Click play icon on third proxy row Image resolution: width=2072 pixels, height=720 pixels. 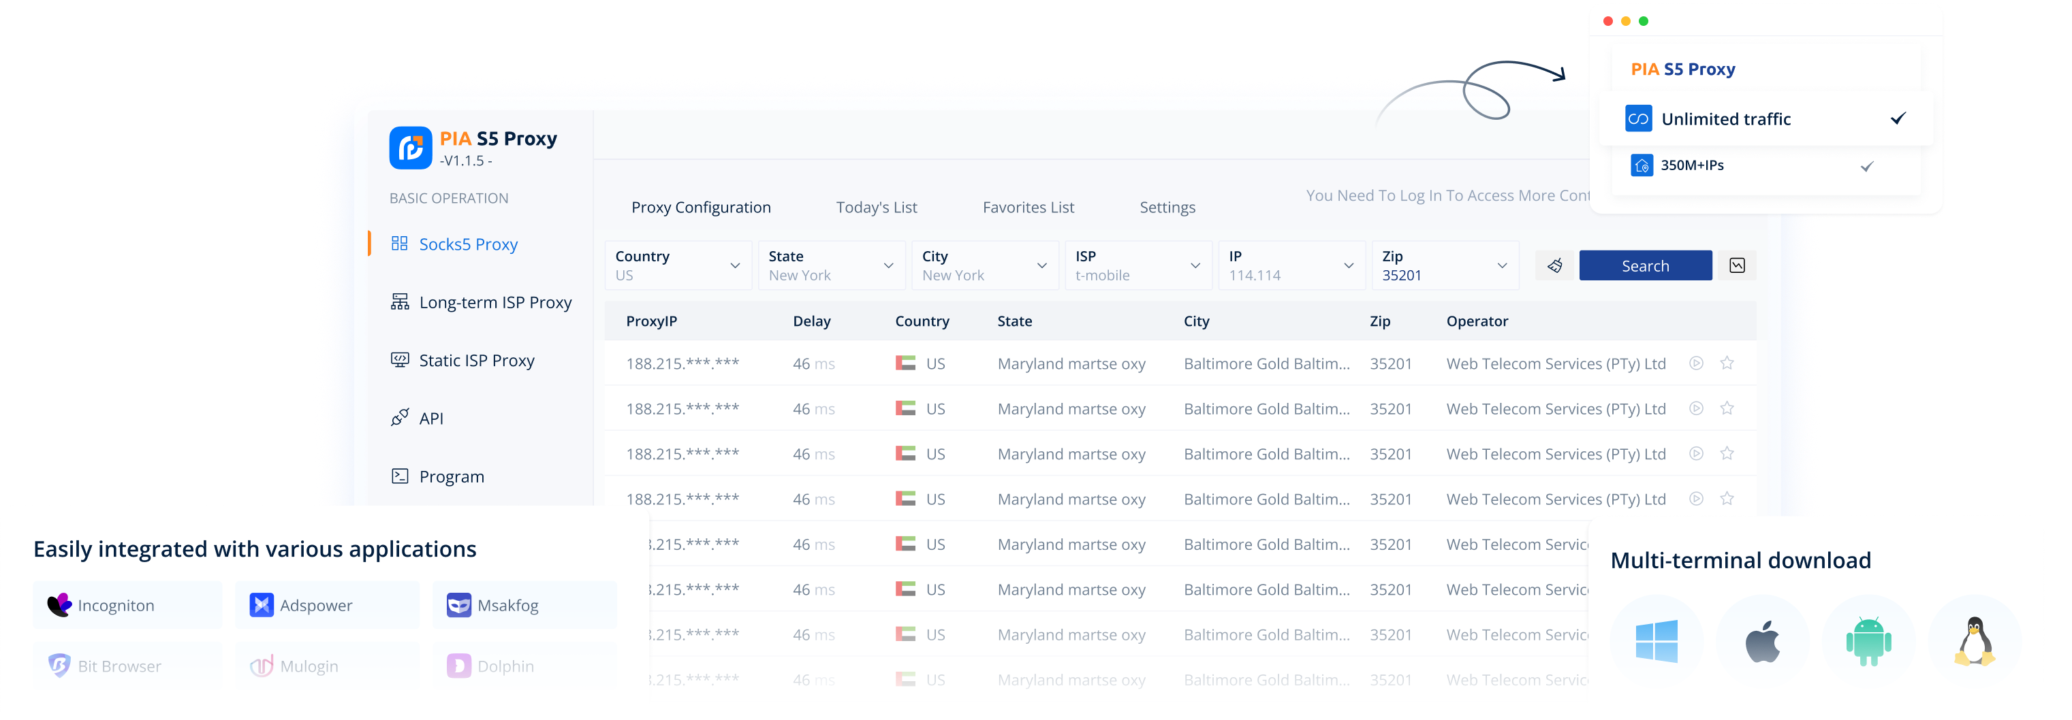click(x=1695, y=453)
